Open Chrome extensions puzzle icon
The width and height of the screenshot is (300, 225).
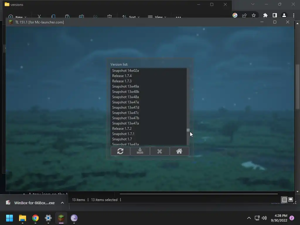click(x=265, y=15)
